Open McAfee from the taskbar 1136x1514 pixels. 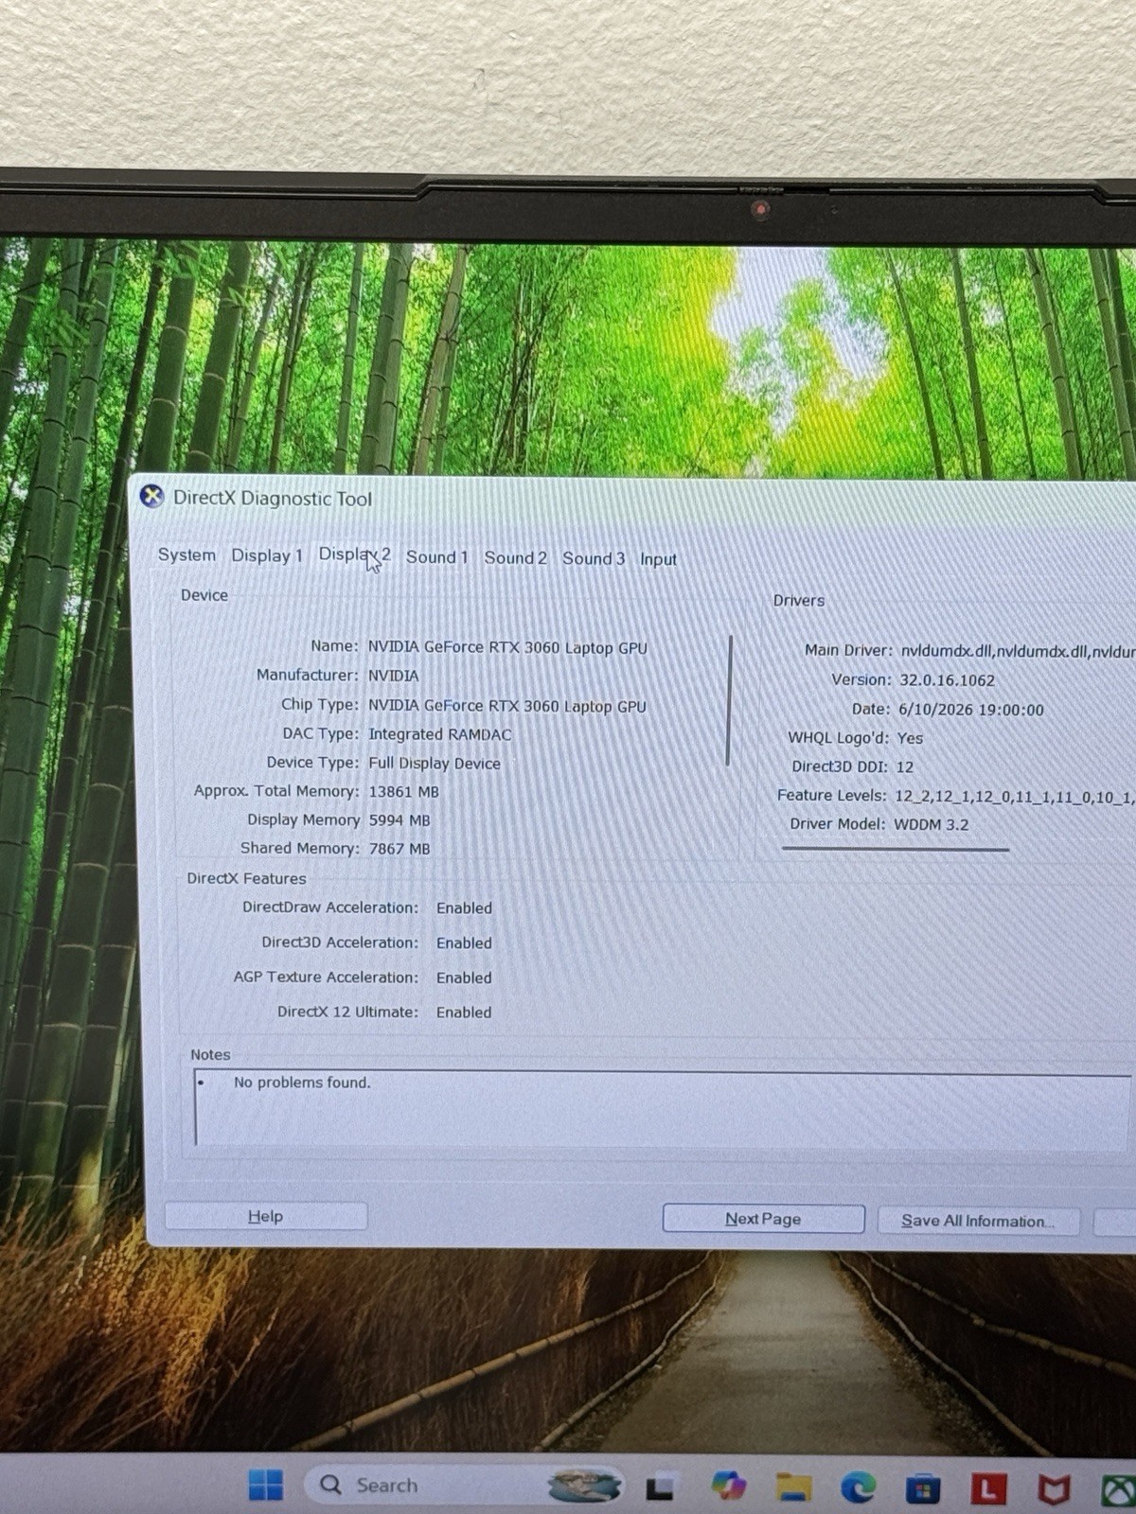coord(1052,1491)
